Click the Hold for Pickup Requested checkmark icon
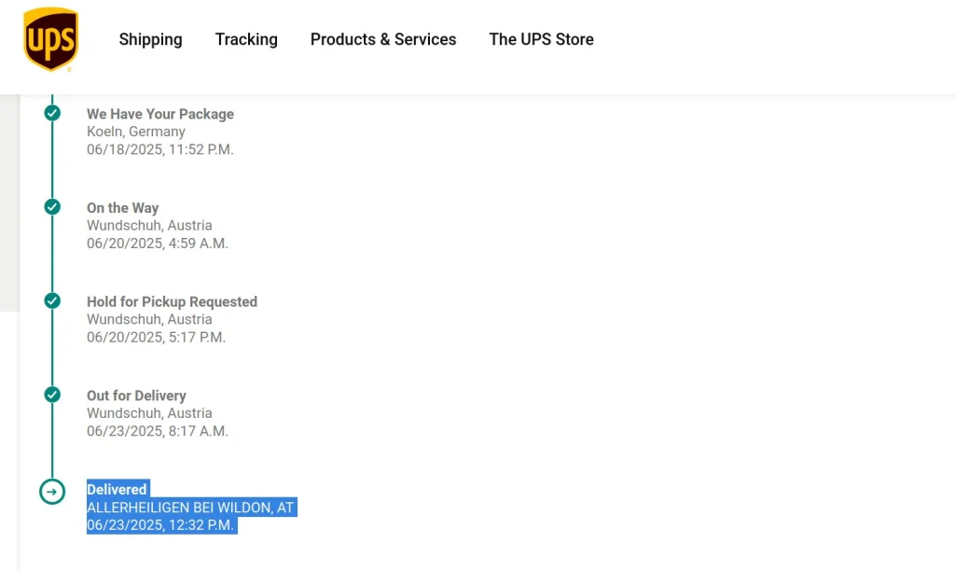Image resolution: width=955 pixels, height=571 pixels. coord(52,300)
